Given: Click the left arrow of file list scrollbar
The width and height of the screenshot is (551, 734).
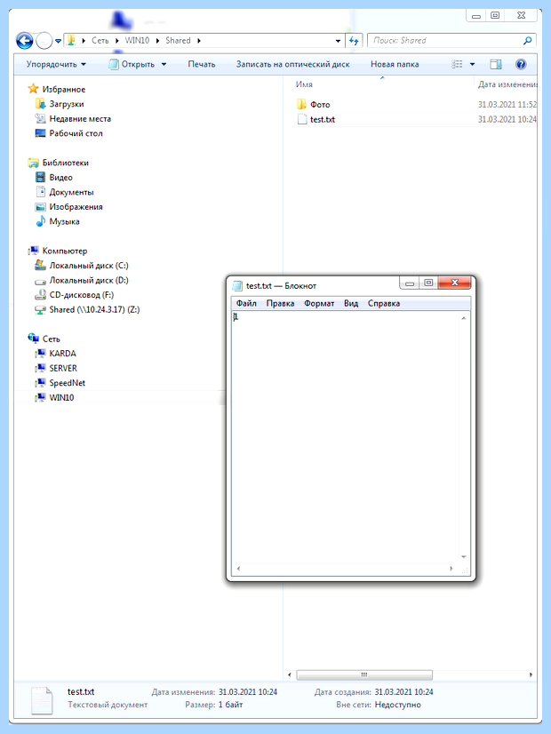Looking at the screenshot, I should pyautogui.click(x=290, y=674).
